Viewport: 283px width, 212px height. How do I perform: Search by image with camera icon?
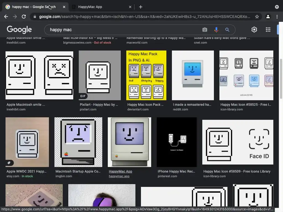(205, 30)
